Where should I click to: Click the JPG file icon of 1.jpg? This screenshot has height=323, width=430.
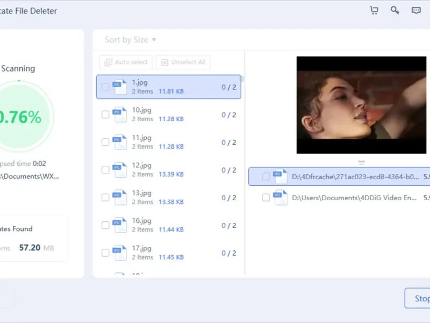click(120, 87)
